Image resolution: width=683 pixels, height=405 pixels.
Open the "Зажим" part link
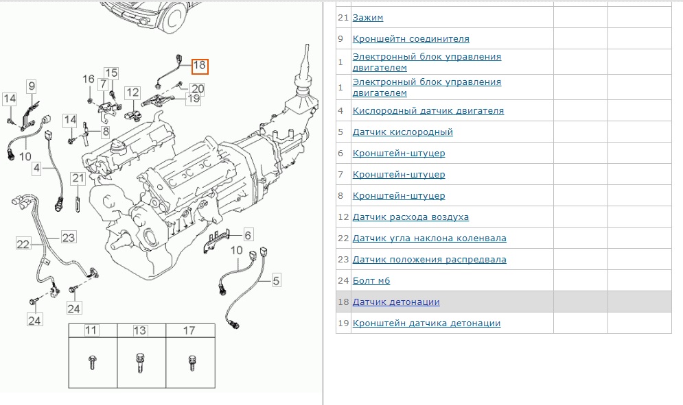click(x=368, y=18)
